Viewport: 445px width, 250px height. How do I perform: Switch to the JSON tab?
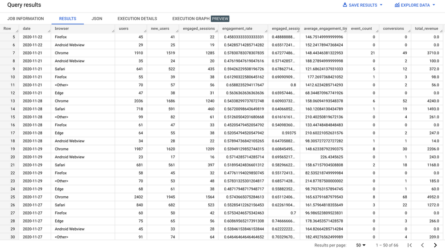pyautogui.click(x=97, y=19)
